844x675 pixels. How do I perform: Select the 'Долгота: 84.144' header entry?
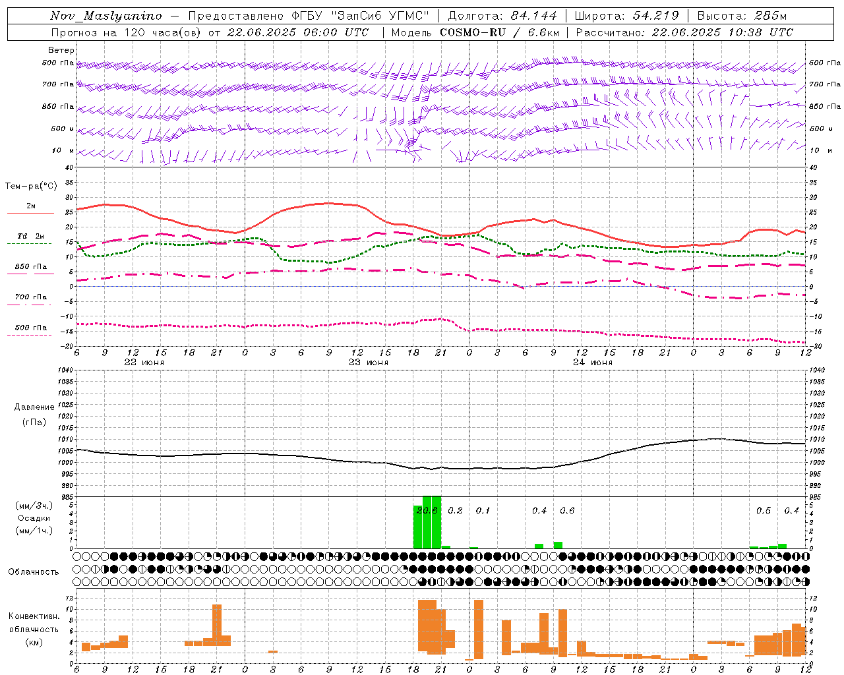pos(502,16)
